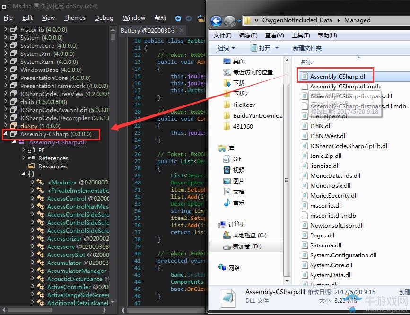Expand the PE node in the tree
Screen dimensions: 410x315
(x=24, y=150)
